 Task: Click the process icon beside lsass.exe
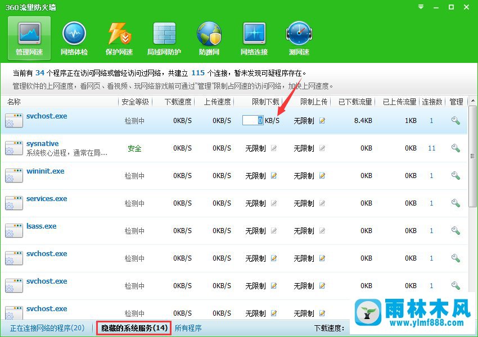pos(14,231)
